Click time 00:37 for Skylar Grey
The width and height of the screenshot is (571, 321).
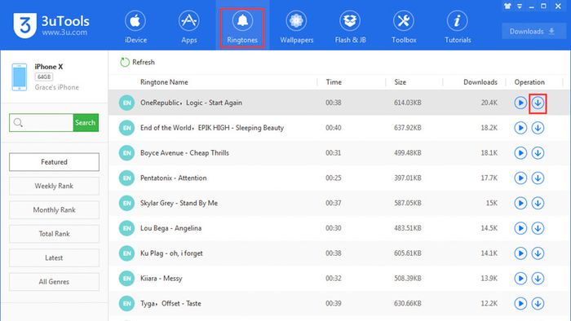pos(333,203)
